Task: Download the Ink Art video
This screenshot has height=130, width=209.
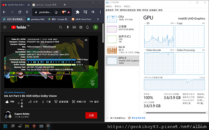Action: (x=46, y=102)
